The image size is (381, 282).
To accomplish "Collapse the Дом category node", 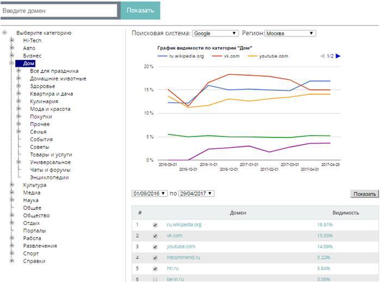I will pos(11,63).
